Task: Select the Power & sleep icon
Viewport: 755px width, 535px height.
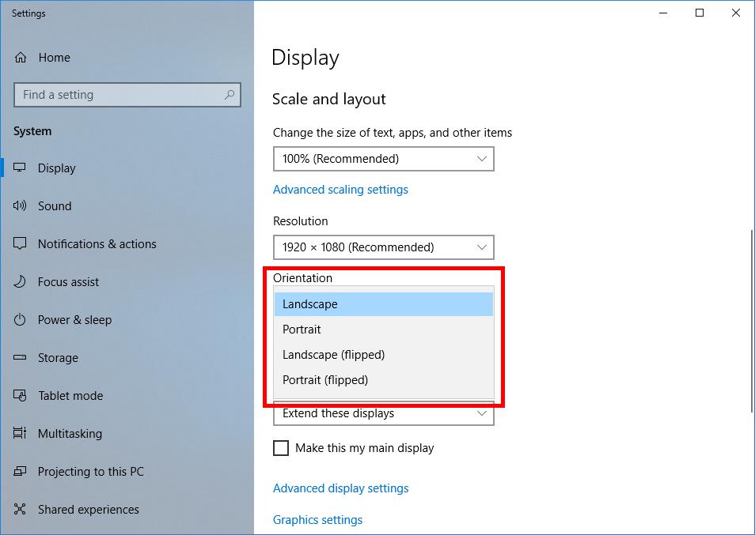Action: pos(21,320)
